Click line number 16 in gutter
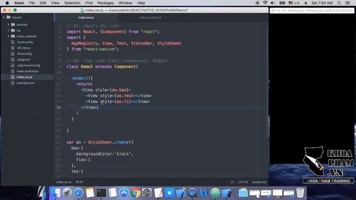The width and height of the screenshot is (356, 200). point(58,107)
